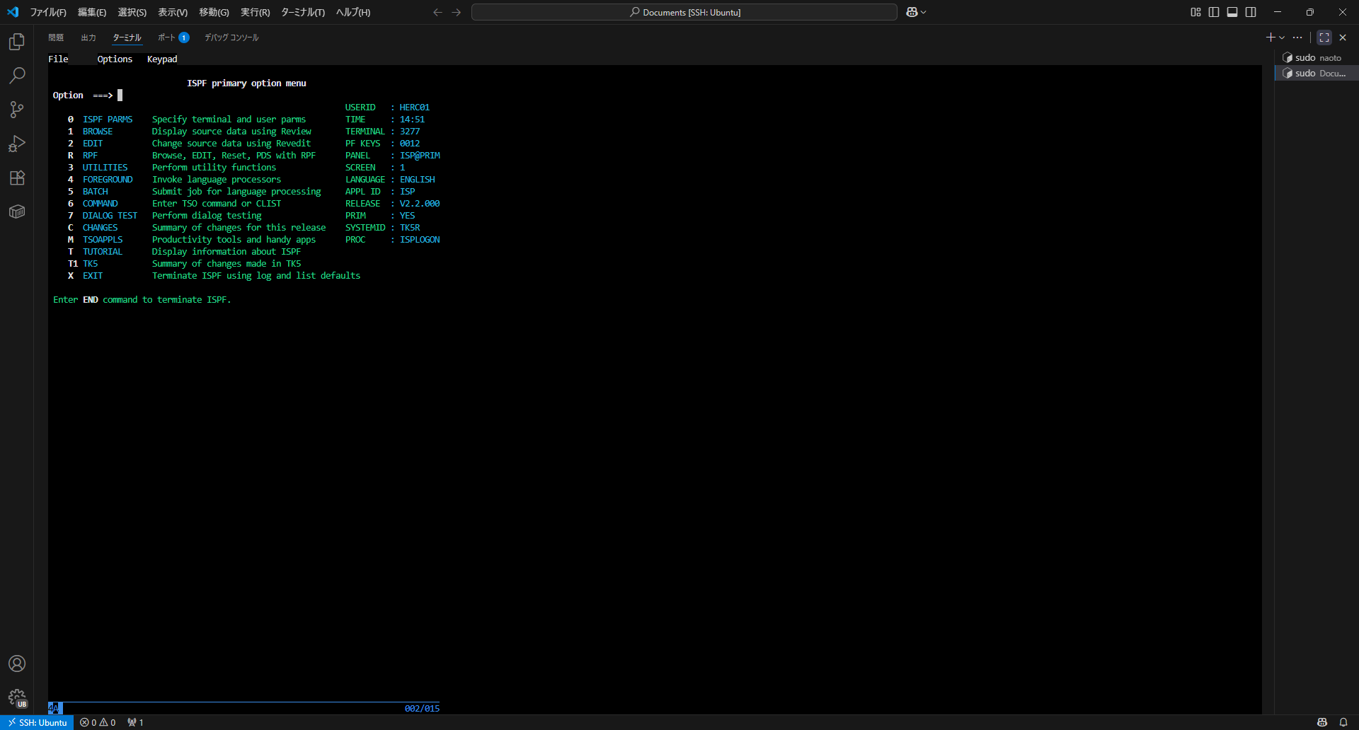Open the ヘルプ(H) menu
The height and width of the screenshot is (730, 1359).
[353, 12]
